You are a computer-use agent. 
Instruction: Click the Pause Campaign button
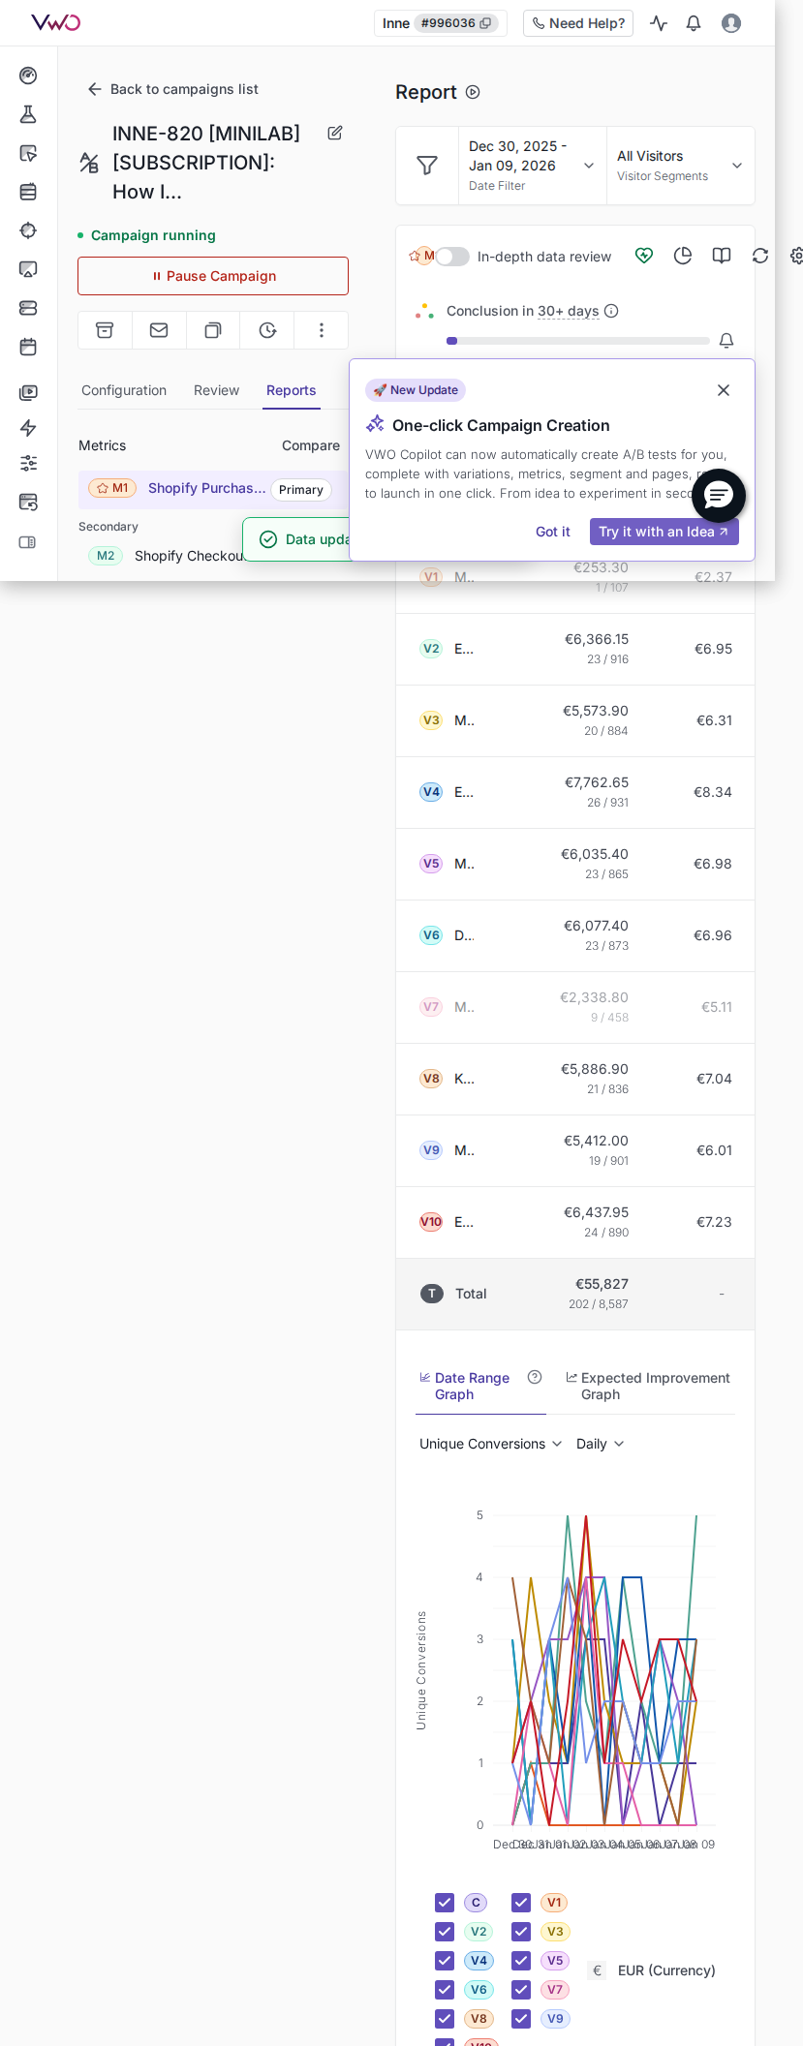tap(213, 276)
